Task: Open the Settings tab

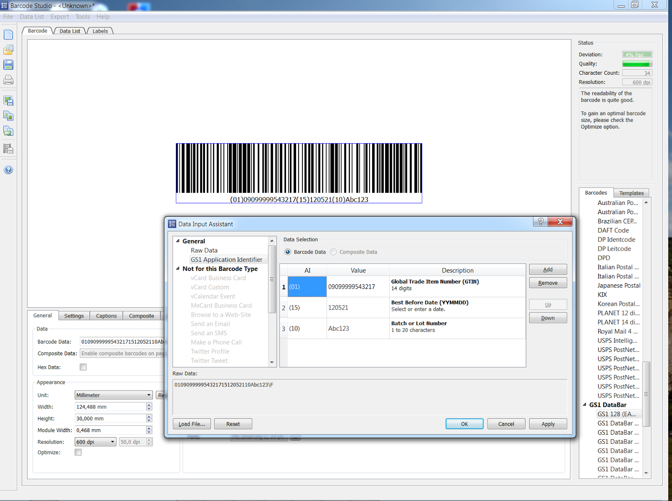Action: [x=74, y=316]
